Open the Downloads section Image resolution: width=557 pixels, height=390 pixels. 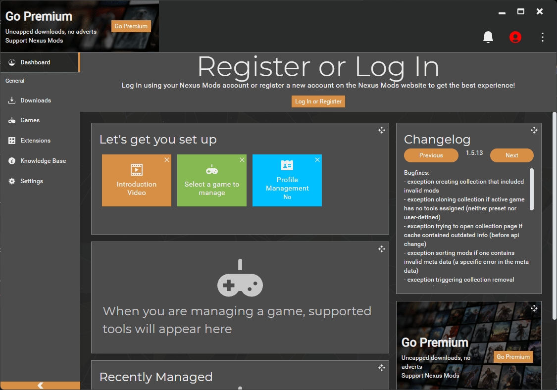point(35,100)
